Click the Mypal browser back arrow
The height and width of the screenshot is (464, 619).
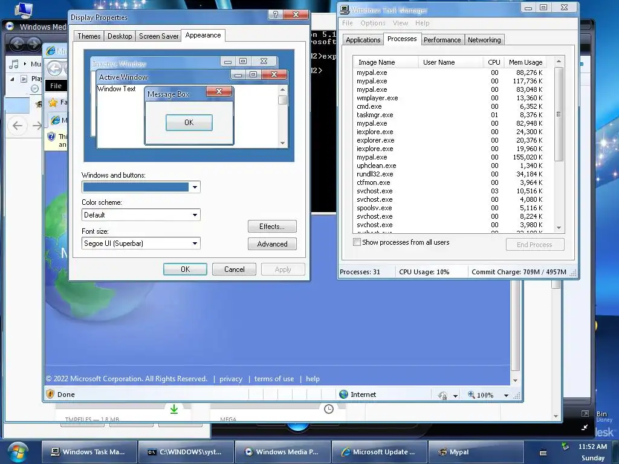(17, 126)
